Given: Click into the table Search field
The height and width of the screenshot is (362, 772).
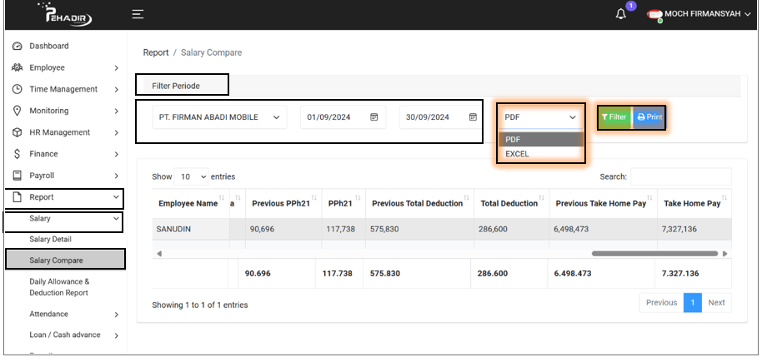Looking at the screenshot, I should (x=680, y=176).
